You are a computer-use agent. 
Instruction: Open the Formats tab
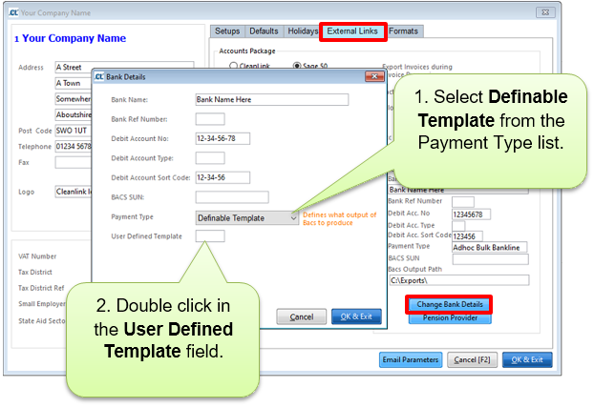tap(403, 31)
